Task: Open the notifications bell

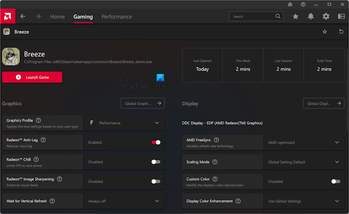Action: tap(311, 16)
